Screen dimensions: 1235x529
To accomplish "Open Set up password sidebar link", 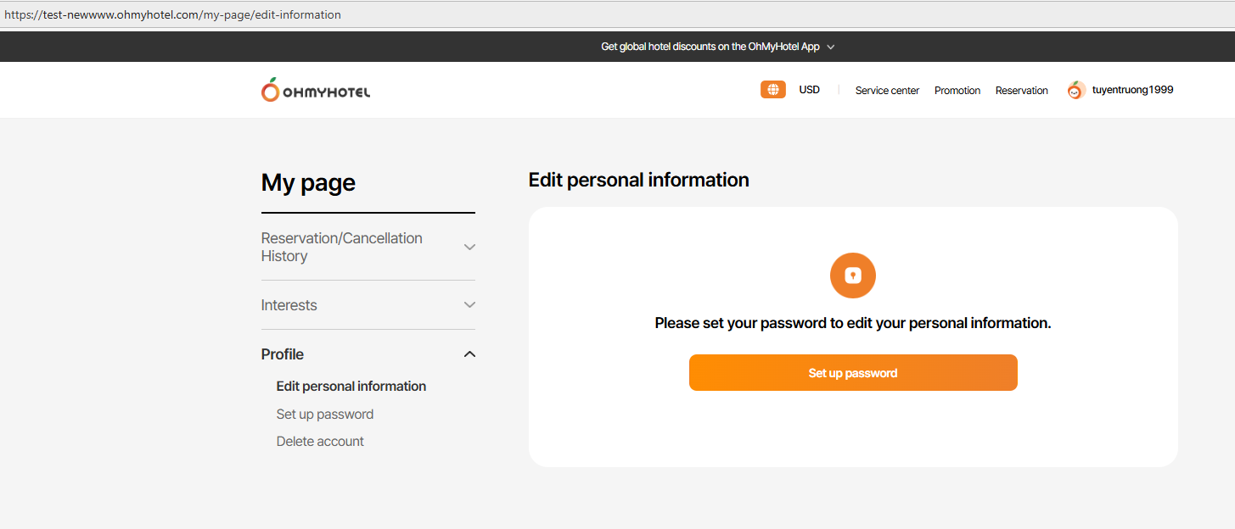I will pos(325,415).
